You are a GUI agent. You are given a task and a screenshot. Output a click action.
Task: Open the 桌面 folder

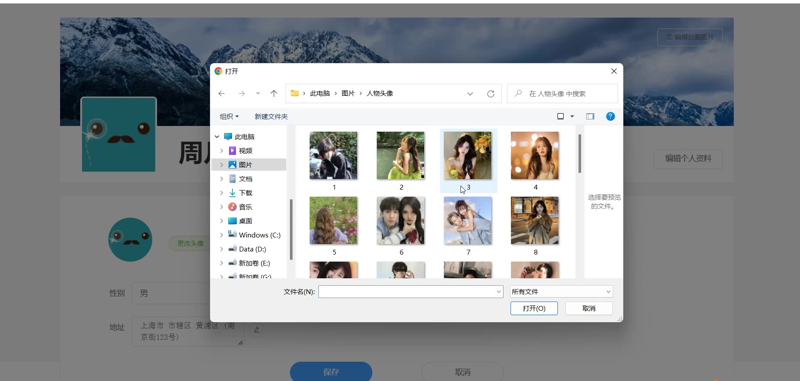click(246, 221)
